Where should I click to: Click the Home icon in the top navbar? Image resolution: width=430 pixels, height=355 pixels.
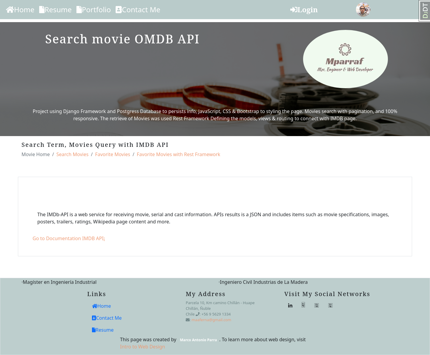pyautogui.click(x=10, y=10)
